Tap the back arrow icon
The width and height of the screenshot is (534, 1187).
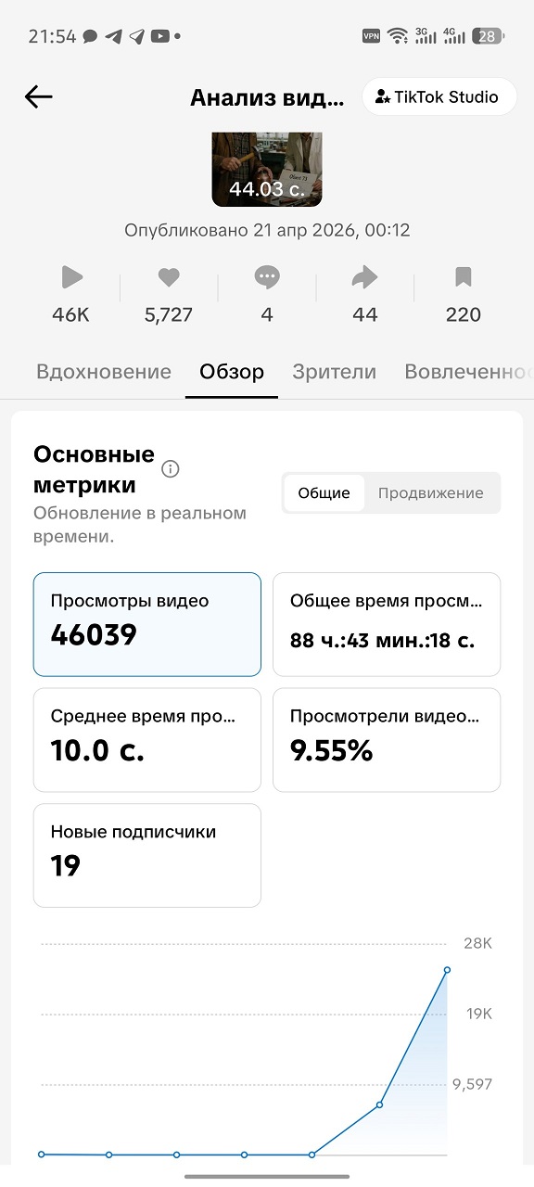coord(38,96)
